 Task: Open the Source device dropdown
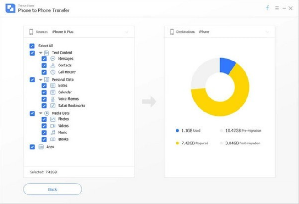pyautogui.click(x=79, y=32)
